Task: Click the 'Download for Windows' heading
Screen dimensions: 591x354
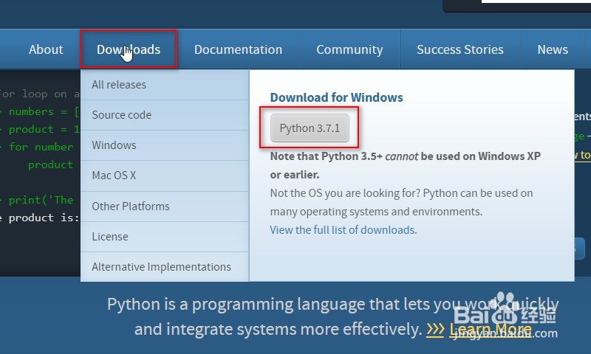Action: [x=336, y=97]
